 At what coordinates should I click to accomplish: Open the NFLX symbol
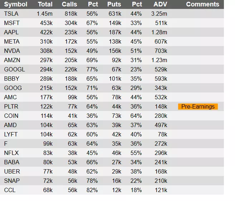pos(11,153)
